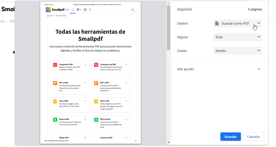Screen dimensions: 276x147
Task: Click the Cancelar button
Action: pyautogui.click(x=253, y=137)
